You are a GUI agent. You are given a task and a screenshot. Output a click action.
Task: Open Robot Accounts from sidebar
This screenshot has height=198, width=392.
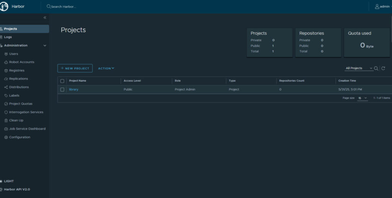(21, 62)
